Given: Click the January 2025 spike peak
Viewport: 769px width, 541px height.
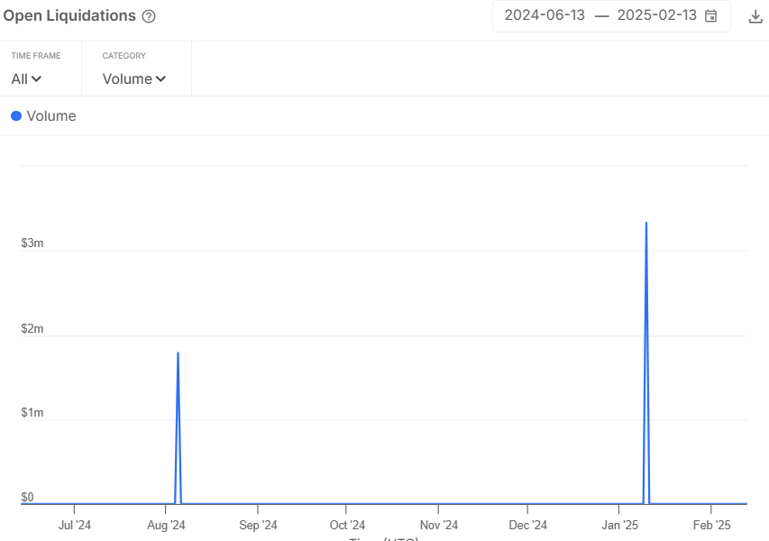Looking at the screenshot, I should pos(646,223).
